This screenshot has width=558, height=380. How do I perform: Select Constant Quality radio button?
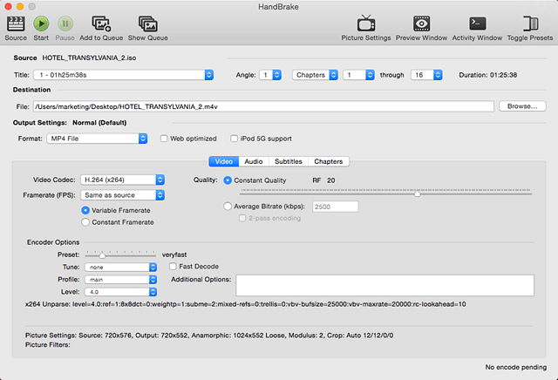click(x=228, y=180)
